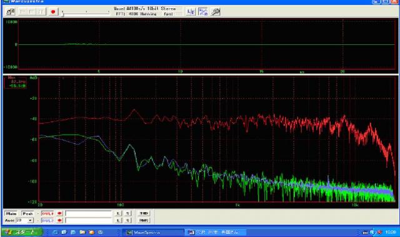Viewport: 400px width, 237px height.
Task: Click the red record dot next to OVL2
Action: 60,220
